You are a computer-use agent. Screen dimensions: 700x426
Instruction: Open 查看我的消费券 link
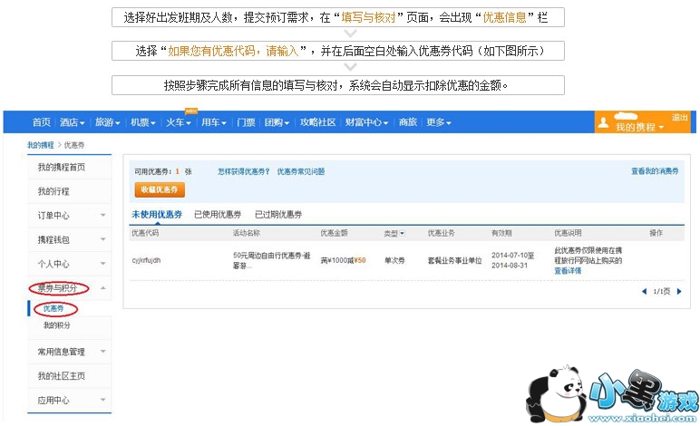coord(655,171)
